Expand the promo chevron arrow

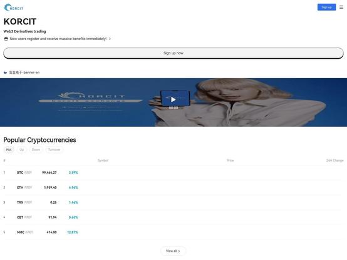point(110,39)
